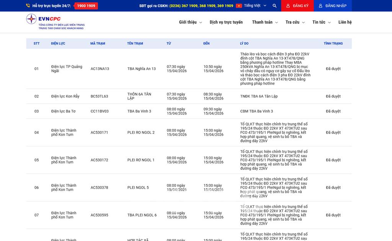Image resolution: width=392 pixels, height=241 pixels.
Task: Click the headset support icon
Action: coord(28,6)
